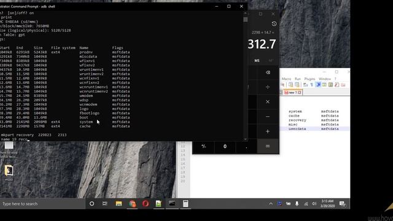Click the Calculator equals key
Image resolution: width=393 pixels, height=221 pixels.
point(268,146)
